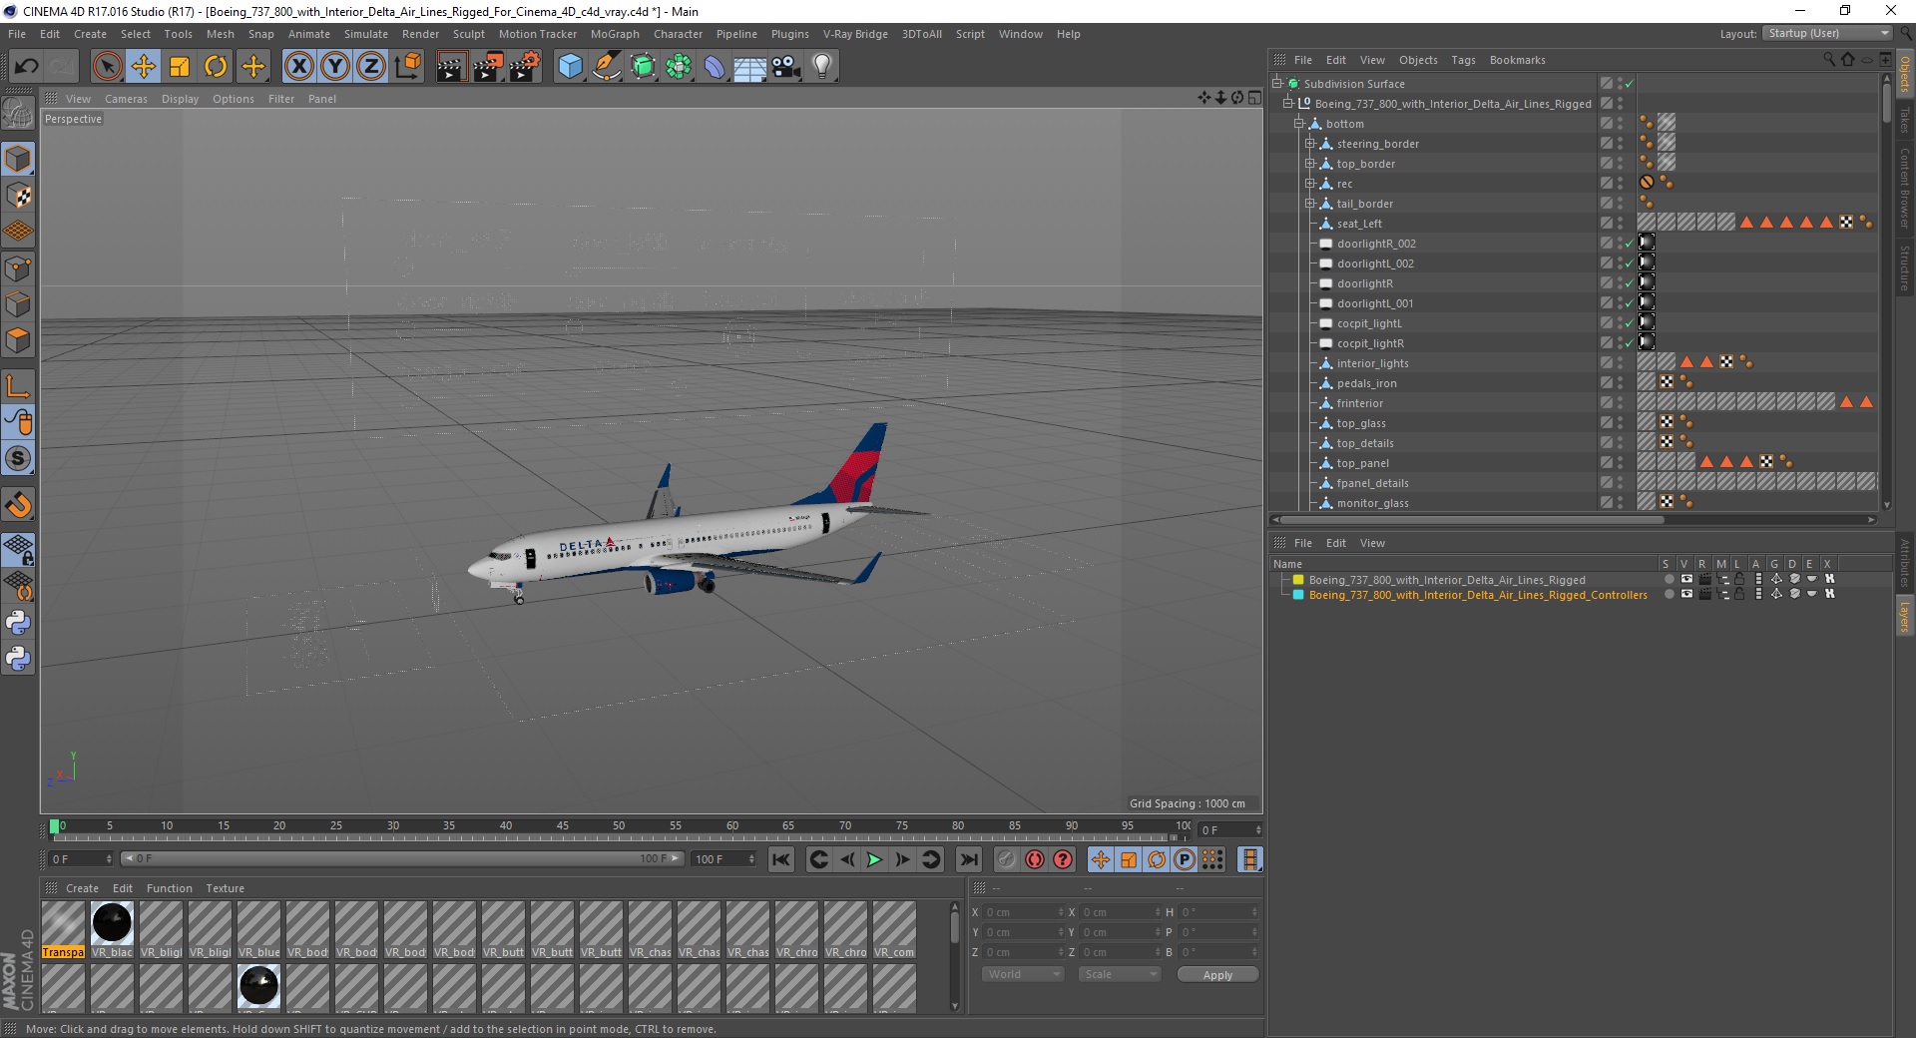
Task: Expand the top_border object
Action: pos(1310,164)
